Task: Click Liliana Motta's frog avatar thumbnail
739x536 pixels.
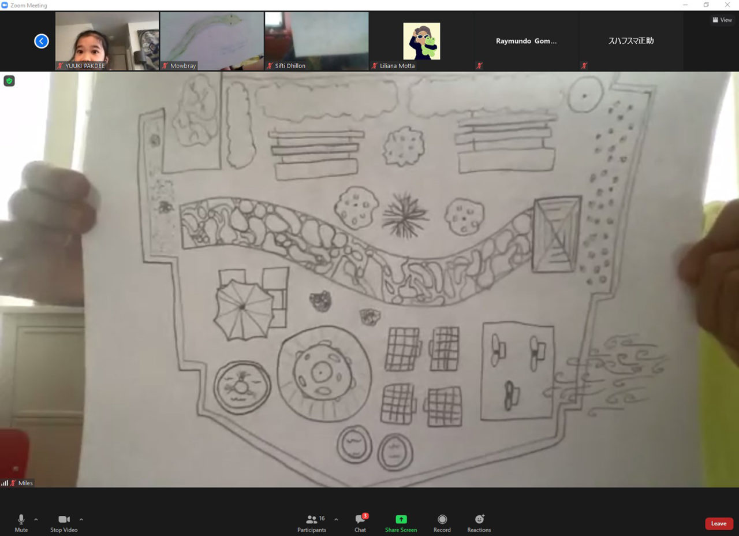Action: pos(421,40)
